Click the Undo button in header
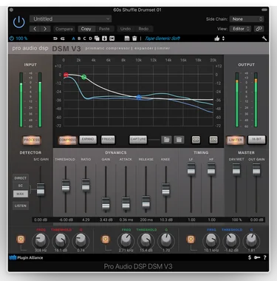The height and width of the screenshot is (281, 277). [126, 29]
